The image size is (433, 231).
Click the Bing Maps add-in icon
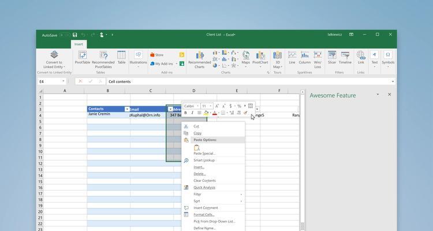point(182,55)
